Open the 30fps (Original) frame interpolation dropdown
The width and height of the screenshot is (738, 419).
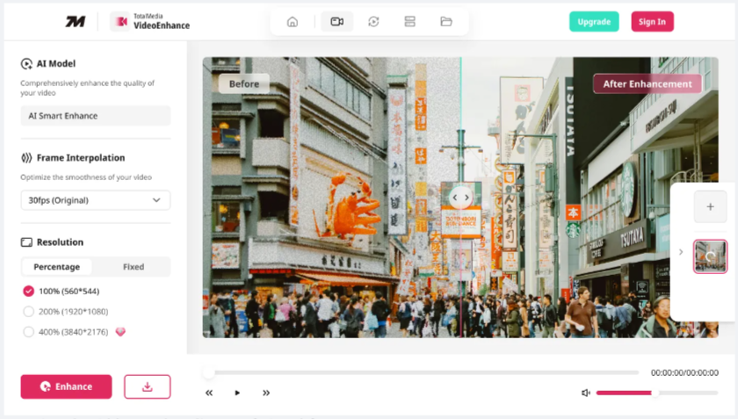[95, 200]
